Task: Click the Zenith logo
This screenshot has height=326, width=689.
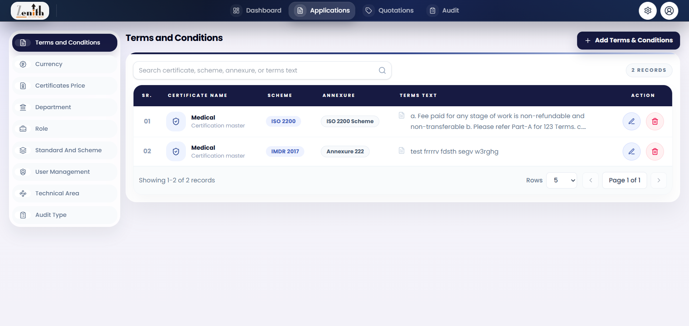Action: 30,11
